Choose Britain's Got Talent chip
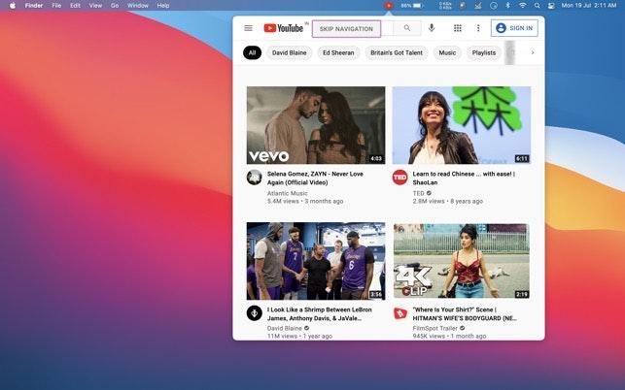Screen dimensions: 625x390 [x=396, y=52]
